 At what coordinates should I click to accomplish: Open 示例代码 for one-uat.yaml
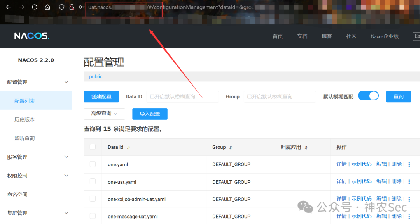[361, 181]
